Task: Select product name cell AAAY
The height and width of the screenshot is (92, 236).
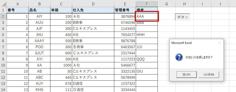Action: 39,41
